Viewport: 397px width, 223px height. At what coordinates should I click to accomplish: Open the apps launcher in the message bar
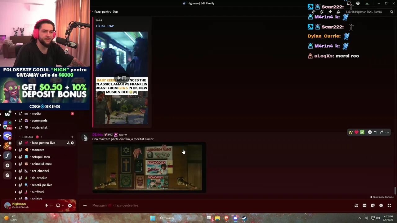(389, 205)
